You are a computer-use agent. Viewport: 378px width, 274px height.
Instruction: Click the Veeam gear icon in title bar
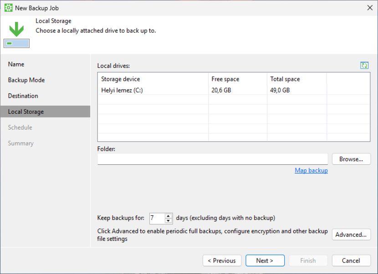(9, 8)
